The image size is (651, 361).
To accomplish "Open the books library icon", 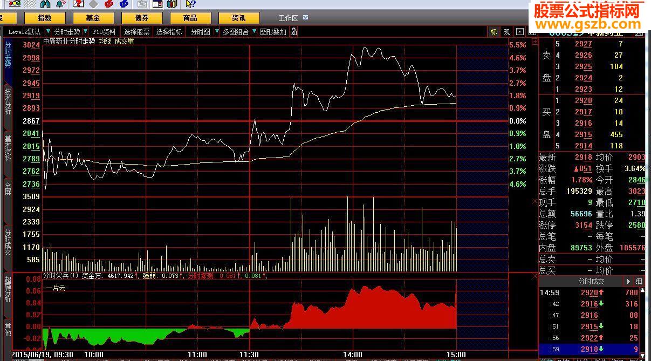I will click(172, 4).
